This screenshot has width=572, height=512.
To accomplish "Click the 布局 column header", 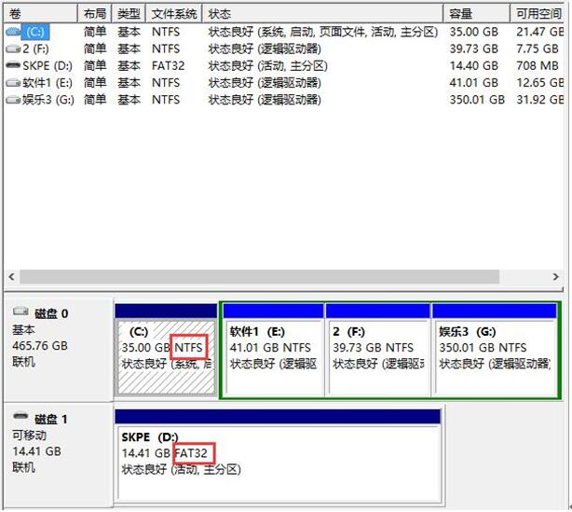I will (x=95, y=14).
